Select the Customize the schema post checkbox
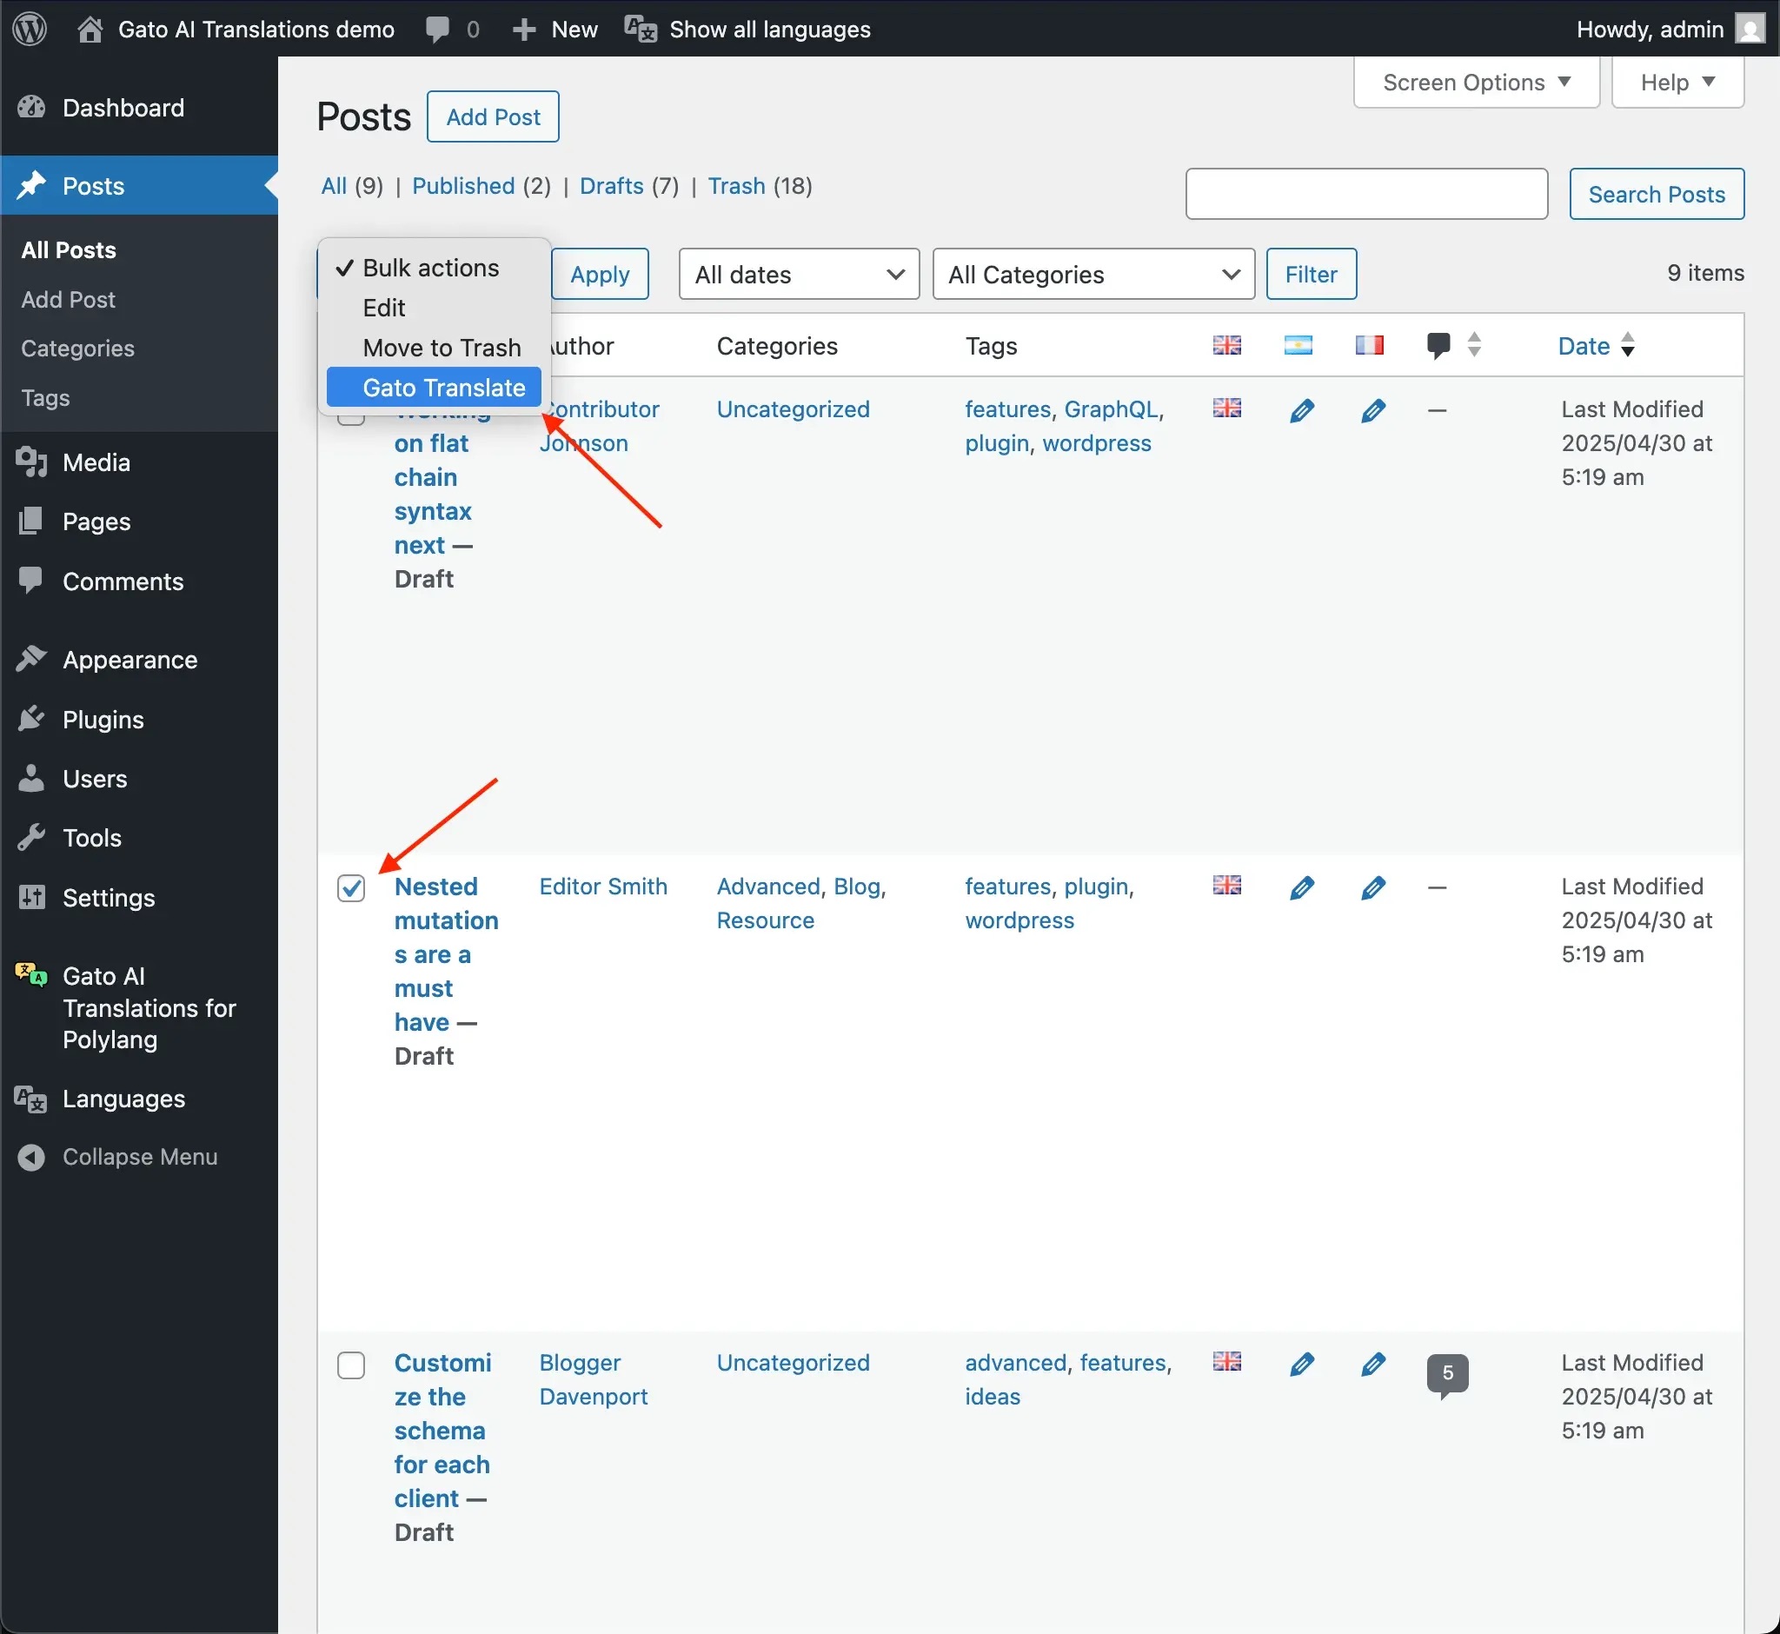This screenshot has width=1780, height=1634. click(x=351, y=1365)
